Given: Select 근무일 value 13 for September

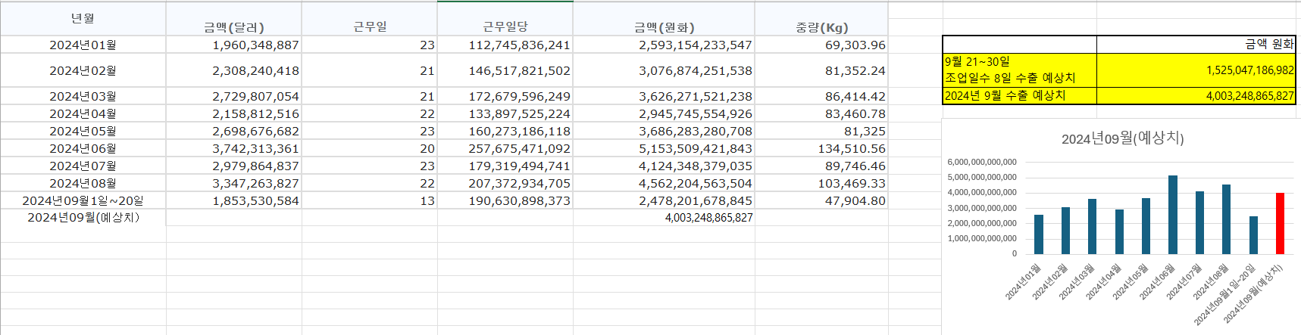Looking at the screenshot, I should (x=370, y=200).
